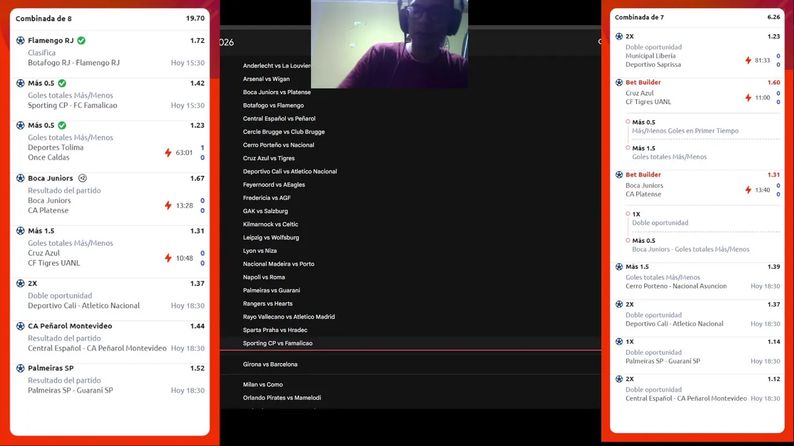The image size is (794, 446).
Task: Click total odds 19.70
Action: (x=195, y=19)
